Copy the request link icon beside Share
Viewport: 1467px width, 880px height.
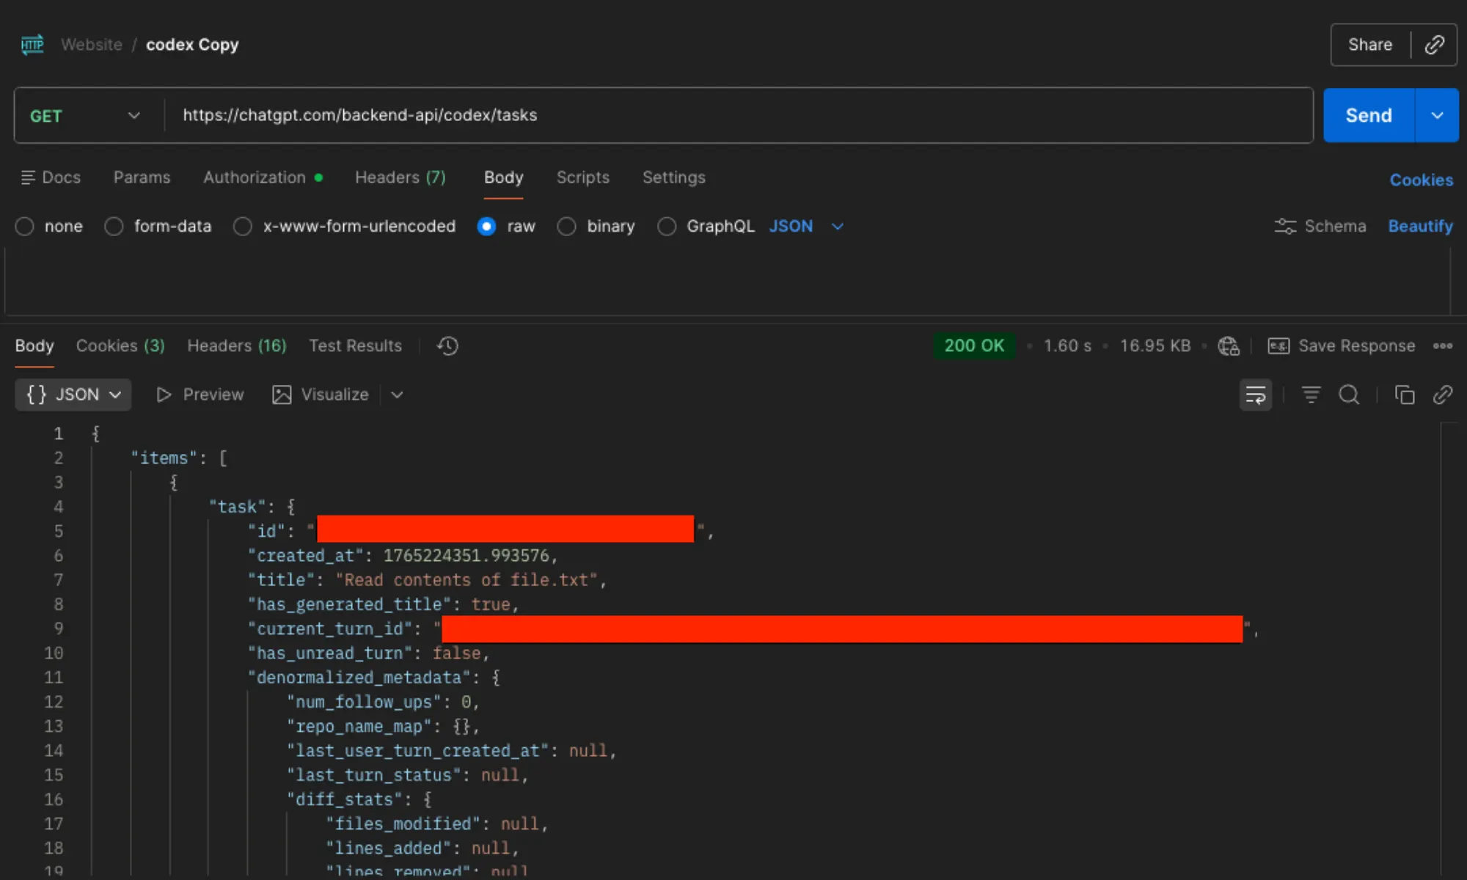tap(1434, 45)
